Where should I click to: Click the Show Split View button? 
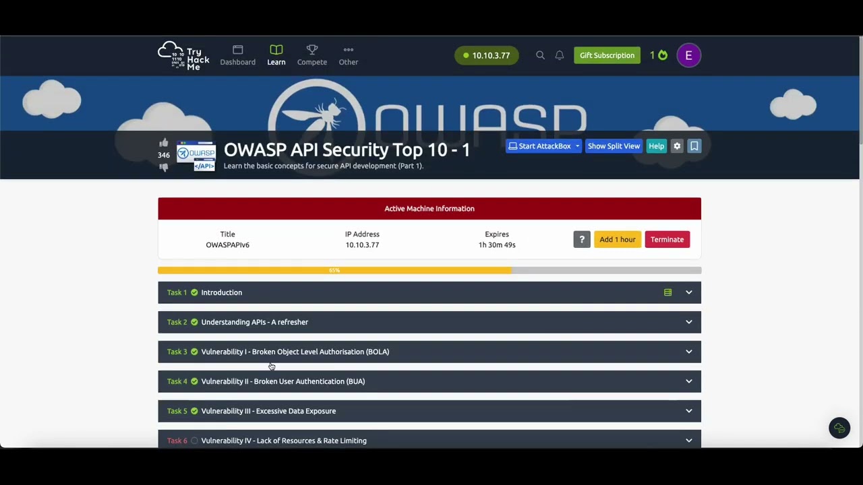point(614,146)
